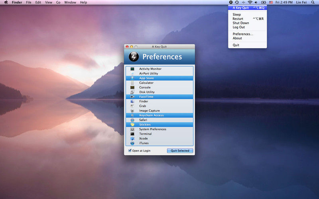The image size is (319, 199).
Task: Select the Console row text
Action: tap(145, 88)
